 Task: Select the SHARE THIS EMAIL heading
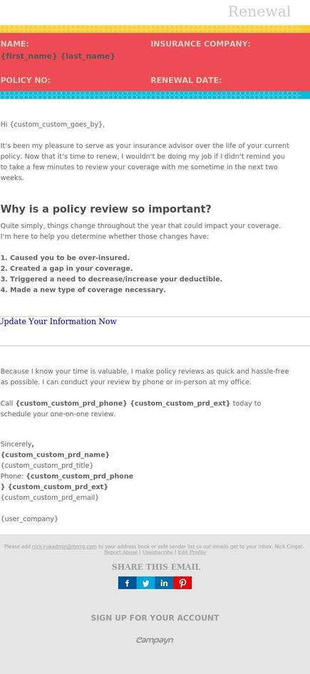(x=156, y=567)
